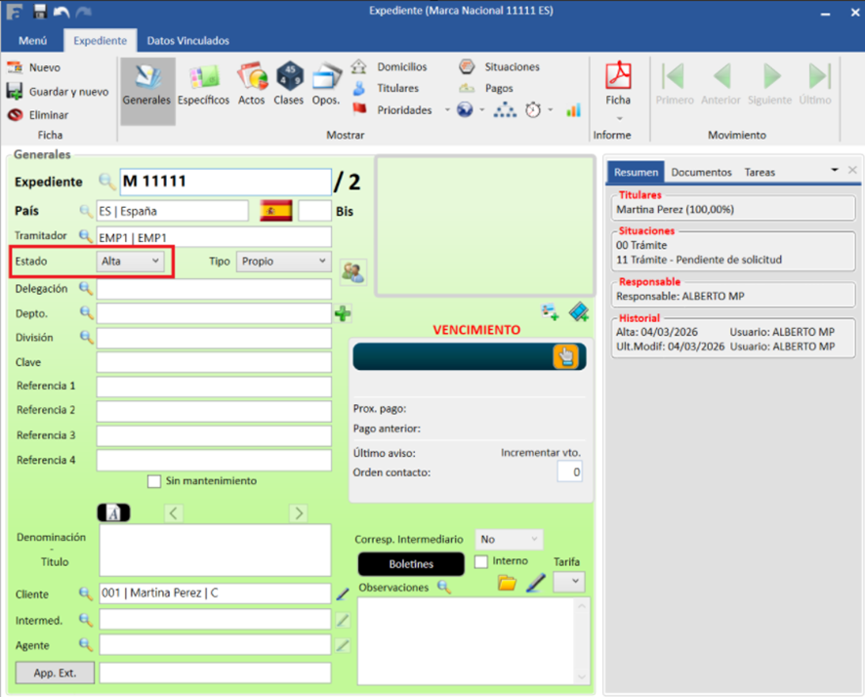
Task: Switch to the Documentos tab
Action: (x=701, y=172)
